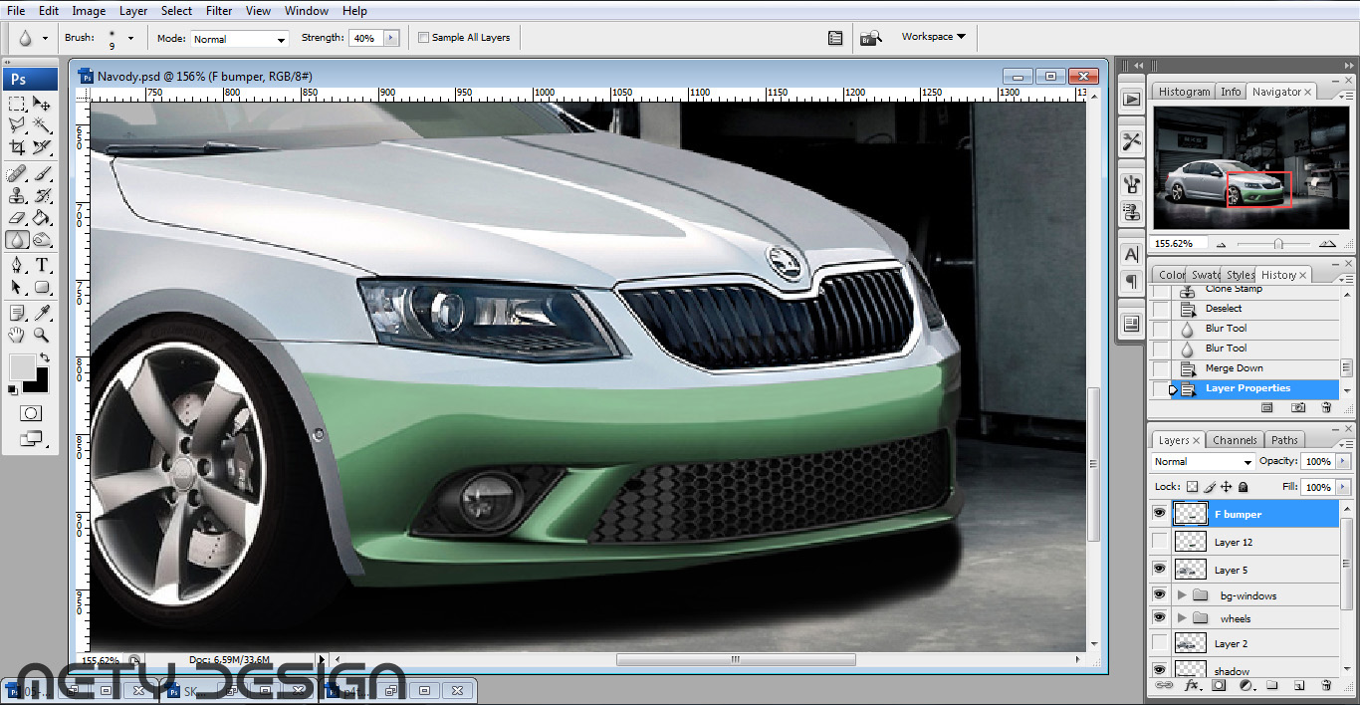The width and height of the screenshot is (1360, 705).
Task: Expand the bg-windows layer group
Action: pos(1182,595)
